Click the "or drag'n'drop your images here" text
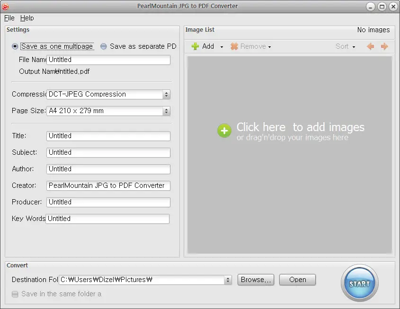The width and height of the screenshot is (400, 309). (293, 138)
